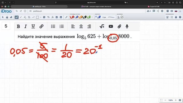Open help in management toolbar
183x103 pixels.
coord(180,17)
